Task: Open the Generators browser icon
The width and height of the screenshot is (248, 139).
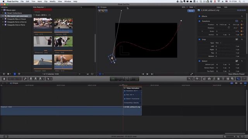Action: (228, 79)
